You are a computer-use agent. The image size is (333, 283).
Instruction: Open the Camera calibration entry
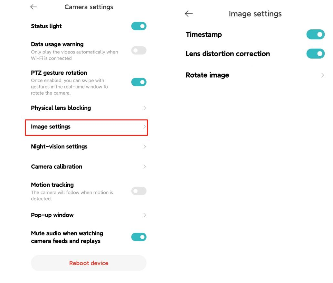click(57, 167)
